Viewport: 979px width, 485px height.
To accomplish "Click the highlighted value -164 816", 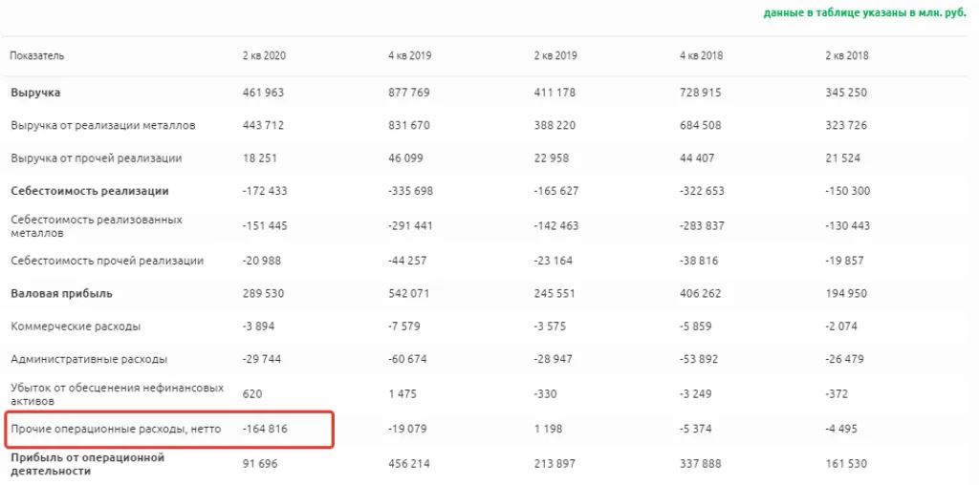I will pos(265,430).
